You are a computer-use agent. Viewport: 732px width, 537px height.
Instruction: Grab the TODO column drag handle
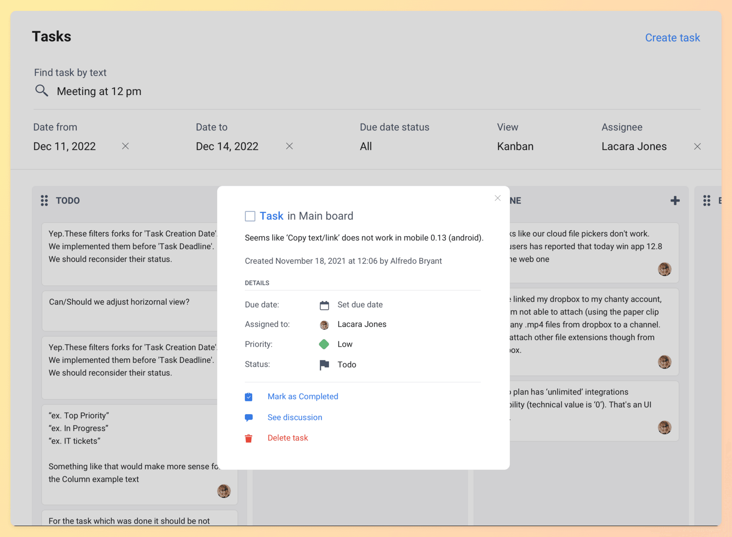[x=44, y=201]
